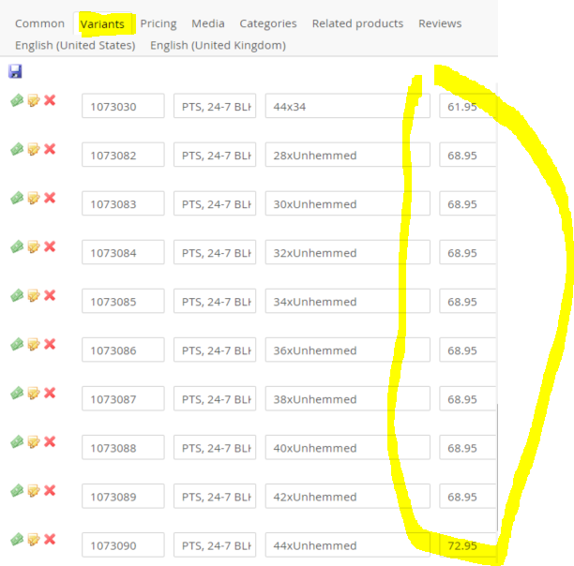Screen dimensions: 574x566
Task: Delete variant 1073030 with red X
Action: click(x=50, y=100)
